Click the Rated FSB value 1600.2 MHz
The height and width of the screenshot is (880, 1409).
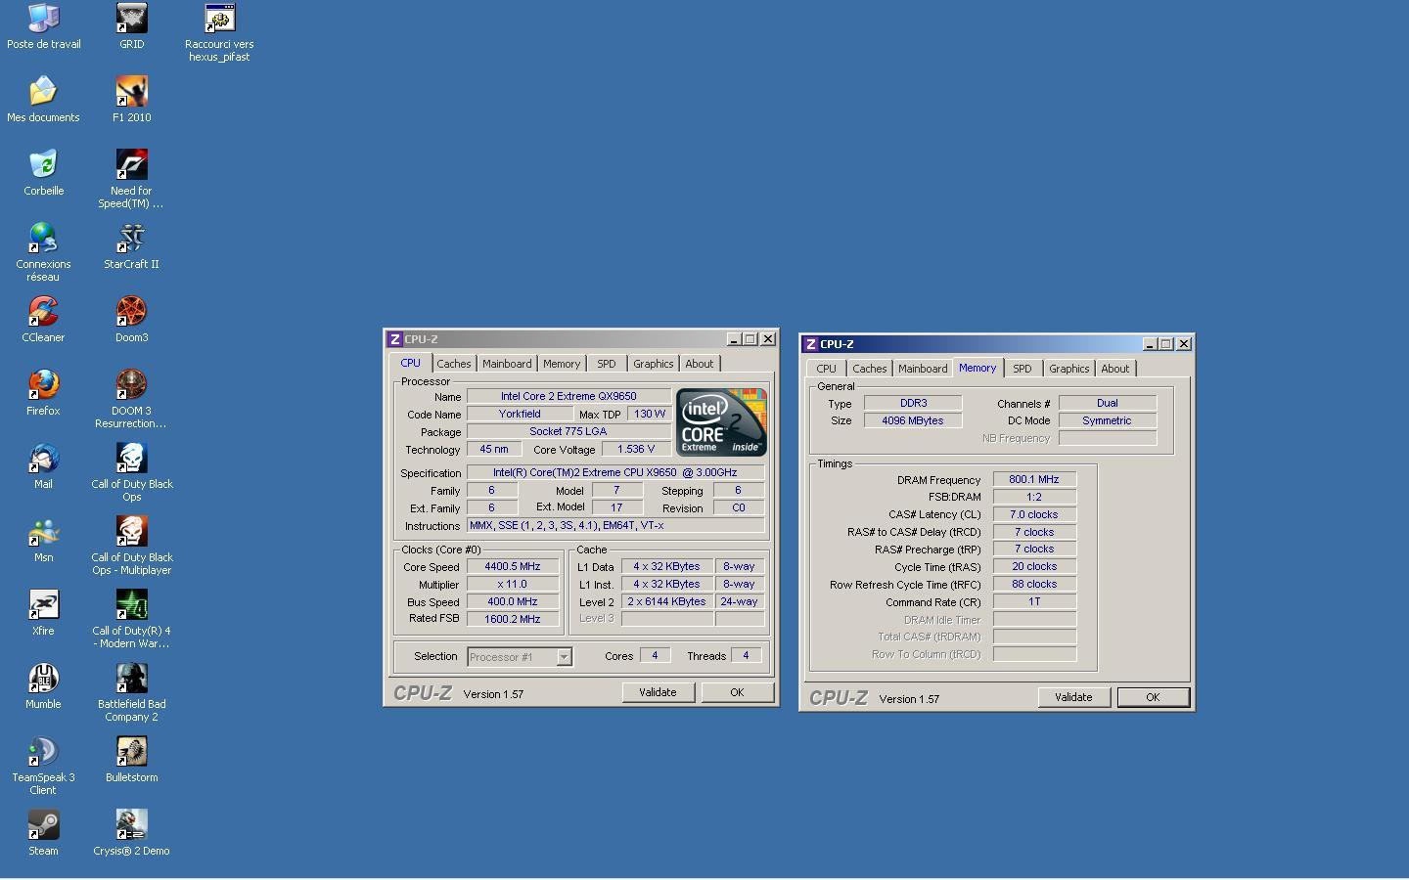tap(513, 619)
